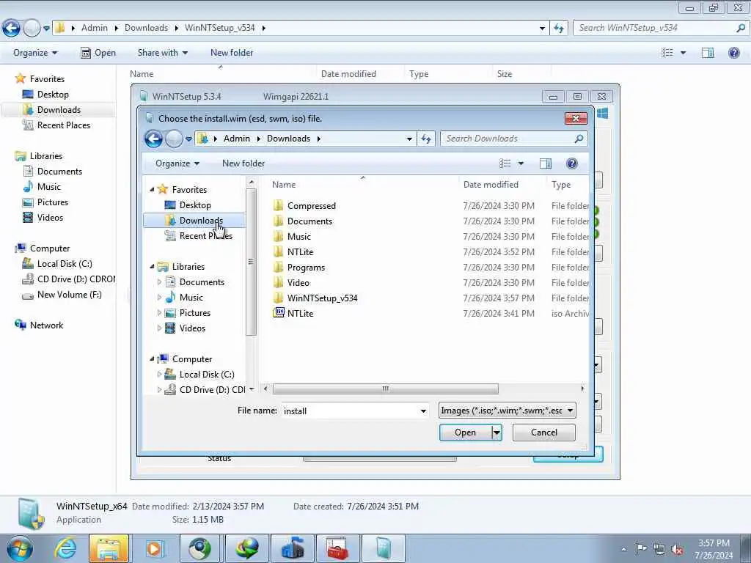Open dialog Organize dropdown menu

pyautogui.click(x=177, y=163)
